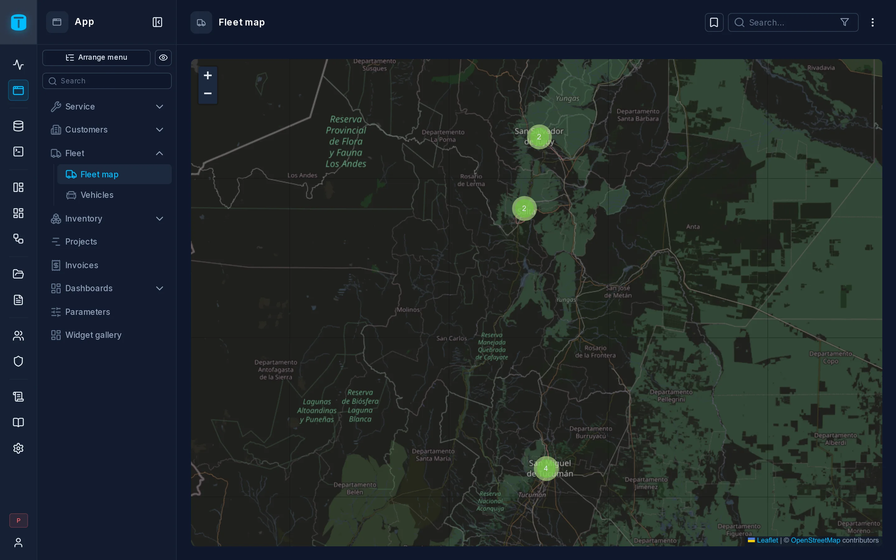The image size is (896, 560).
Task: Open the Widget gallery menu item
Action: tap(107, 335)
